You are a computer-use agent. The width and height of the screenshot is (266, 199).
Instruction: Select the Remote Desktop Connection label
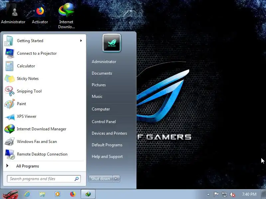[x=42, y=154]
